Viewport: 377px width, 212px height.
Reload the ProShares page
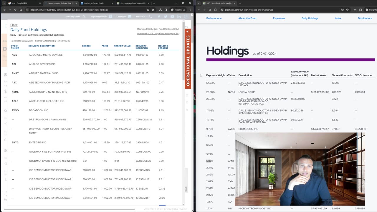point(210,10)
